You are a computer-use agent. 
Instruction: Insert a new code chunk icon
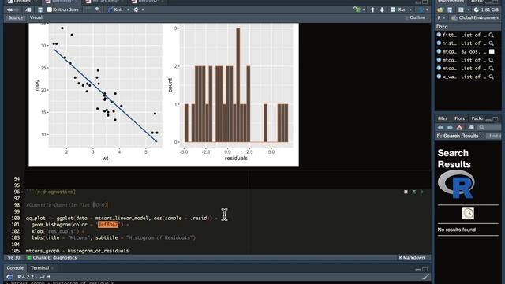357,9
